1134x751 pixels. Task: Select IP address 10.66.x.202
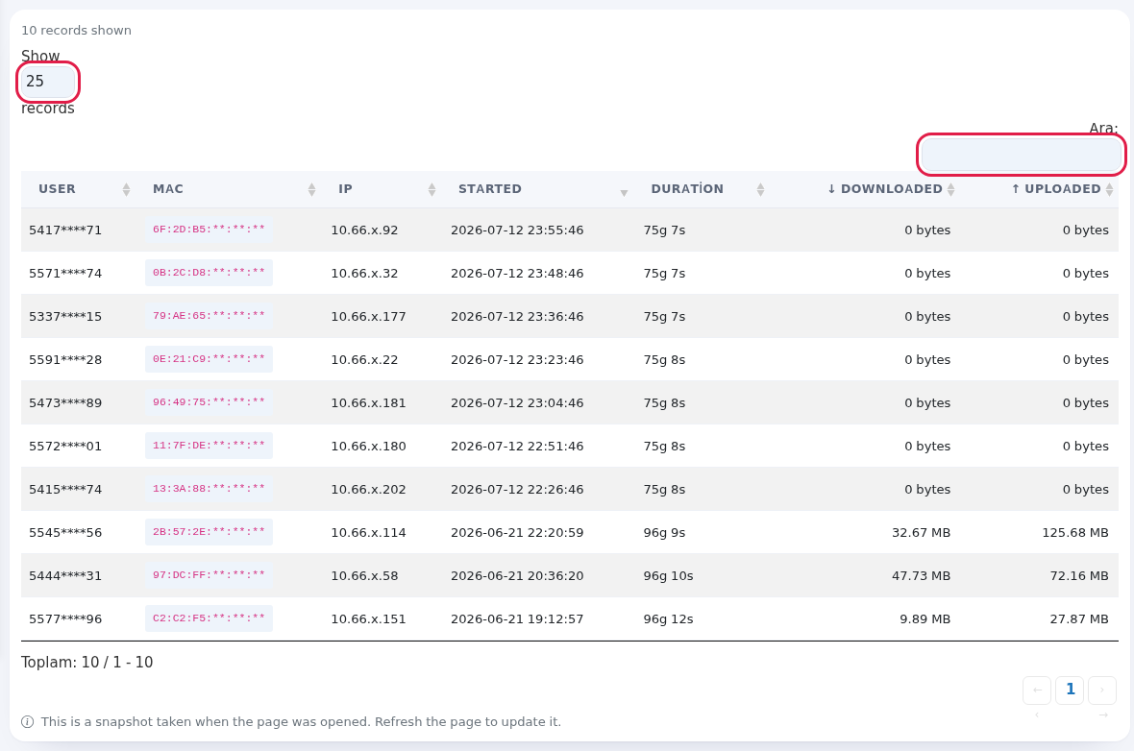tap(369, 490)
